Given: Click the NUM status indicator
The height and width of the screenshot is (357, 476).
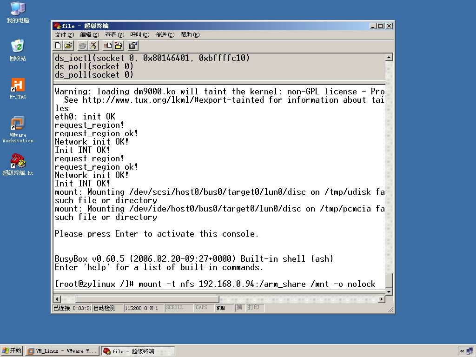Looking at the screenshot, I should 225,308.
